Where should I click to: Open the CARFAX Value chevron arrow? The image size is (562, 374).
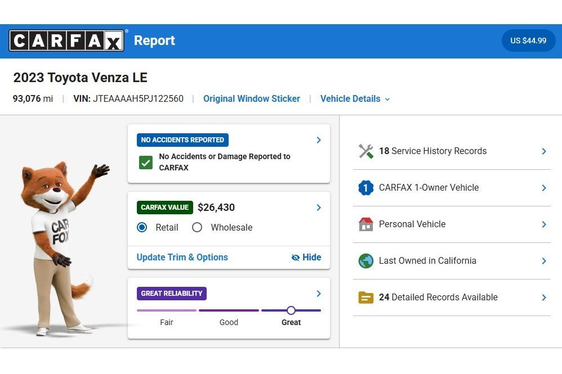click(319, 208)
